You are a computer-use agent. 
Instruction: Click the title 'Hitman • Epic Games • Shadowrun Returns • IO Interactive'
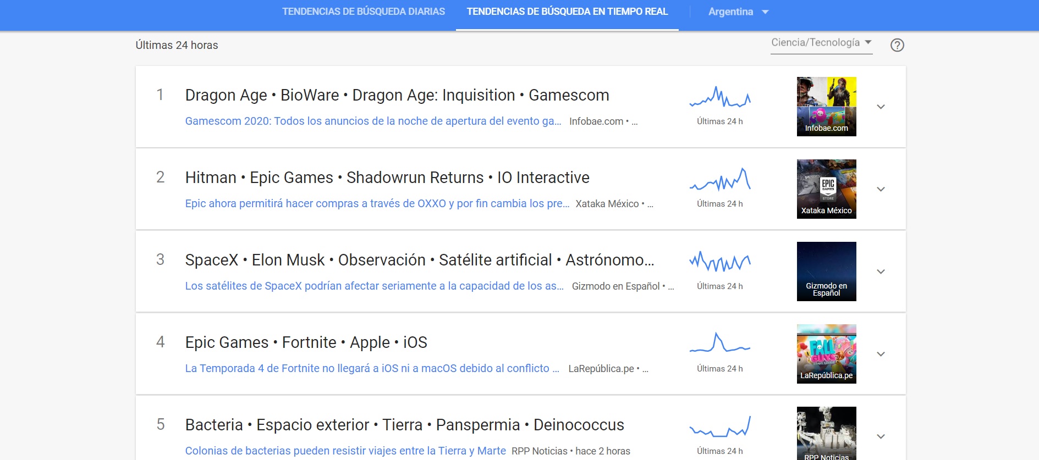387,178
